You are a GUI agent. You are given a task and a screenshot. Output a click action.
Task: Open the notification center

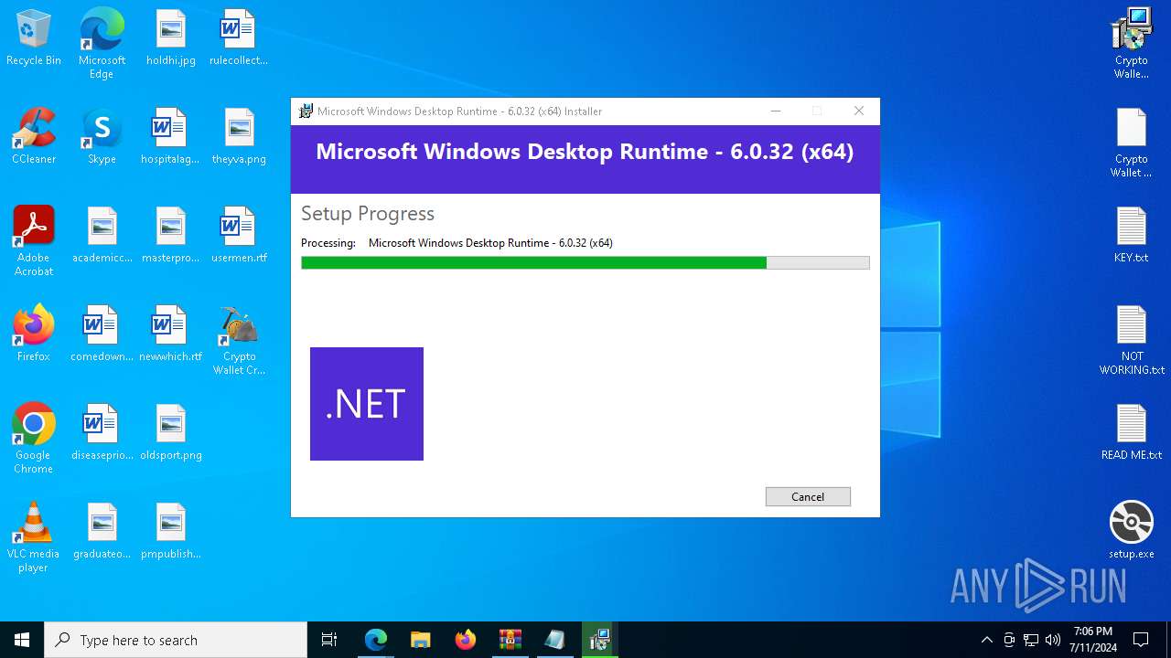click(1141, 640)
